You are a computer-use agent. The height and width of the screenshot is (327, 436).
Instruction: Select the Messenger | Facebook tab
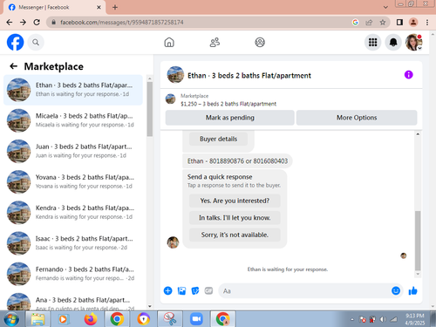pyautogui.click(x=54, y=7)
